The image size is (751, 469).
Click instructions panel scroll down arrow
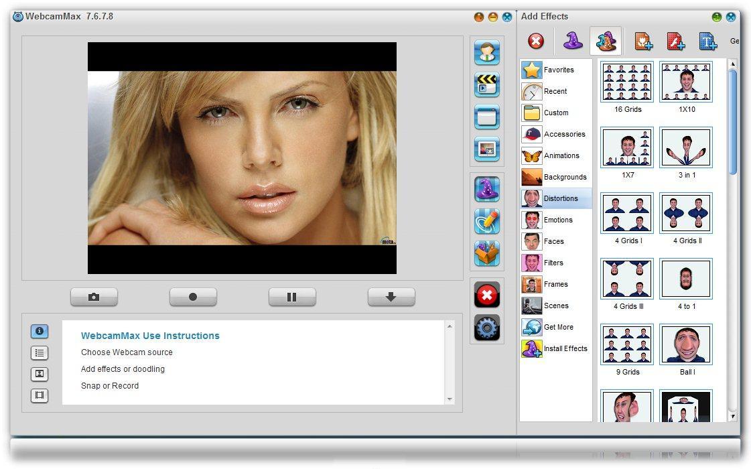(450, 399)
